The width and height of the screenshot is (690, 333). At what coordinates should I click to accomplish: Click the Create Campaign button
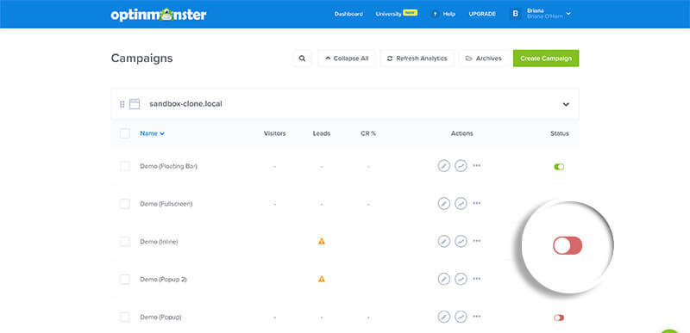(x=546, y=59)
